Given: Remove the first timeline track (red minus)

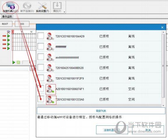Looking at the screenshot, I should [x=4, y=36].
